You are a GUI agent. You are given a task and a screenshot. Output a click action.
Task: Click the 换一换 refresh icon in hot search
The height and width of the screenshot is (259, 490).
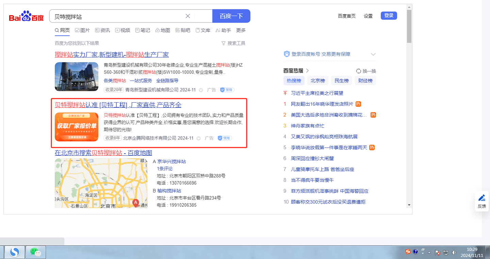point(358,71)
